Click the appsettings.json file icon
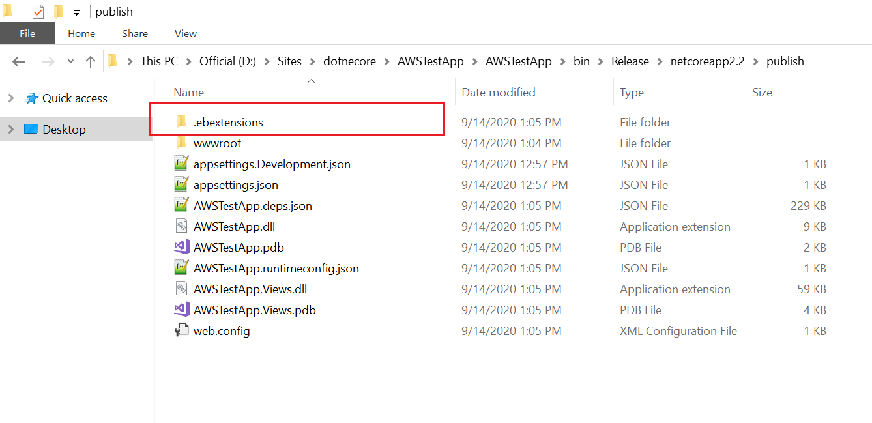872x423 pixels. (x=181, y=185)
